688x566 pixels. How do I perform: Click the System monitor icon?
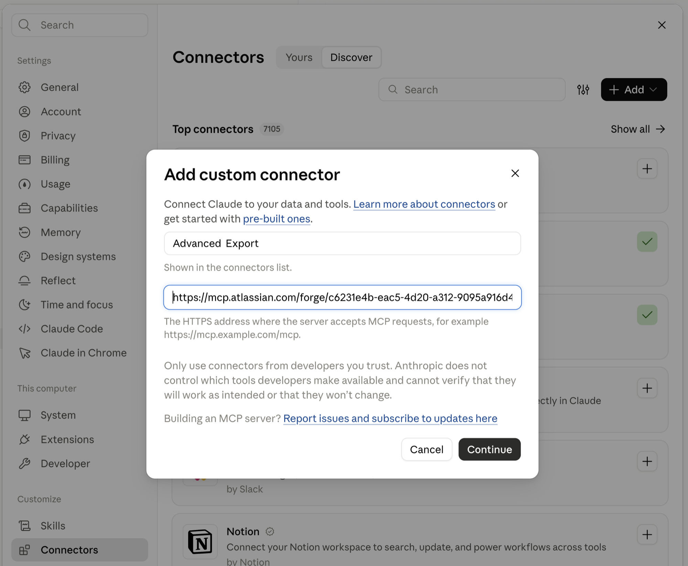[24, 415]
